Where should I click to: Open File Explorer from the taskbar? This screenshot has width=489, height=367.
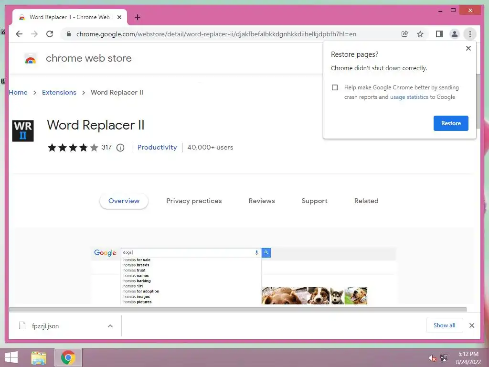click(39, 357)
